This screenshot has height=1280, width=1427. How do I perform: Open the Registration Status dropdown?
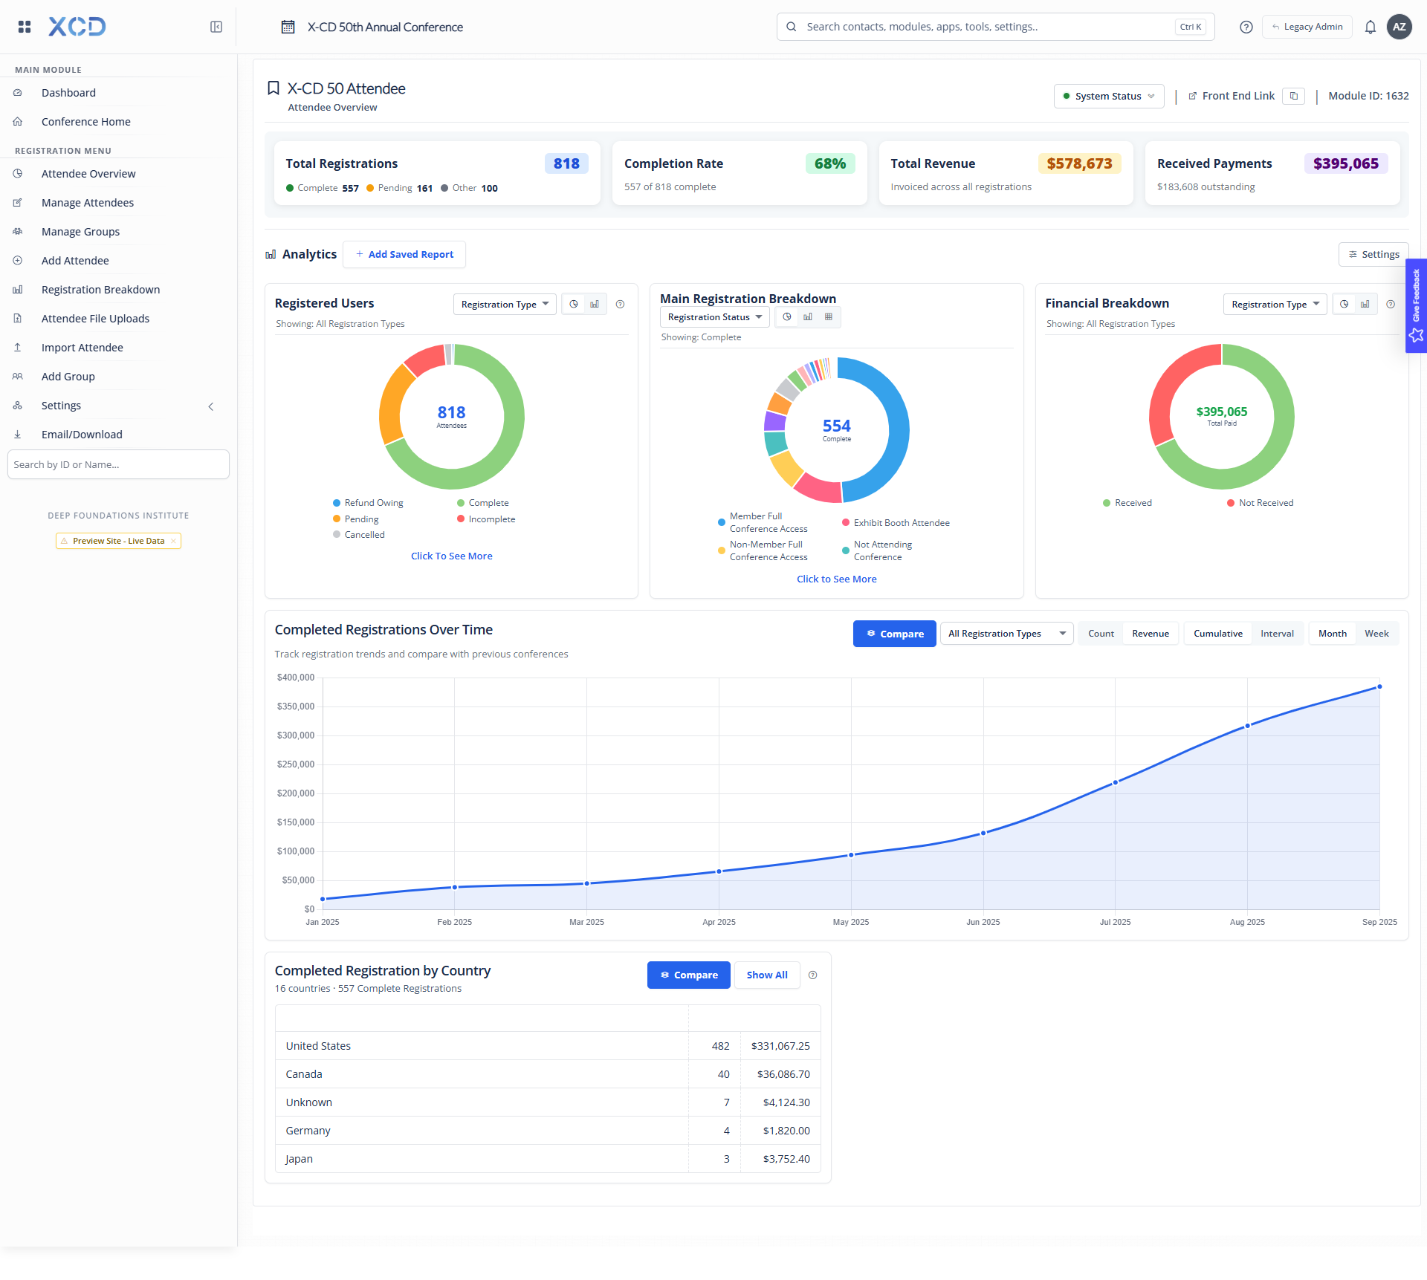tap(715, 316)
